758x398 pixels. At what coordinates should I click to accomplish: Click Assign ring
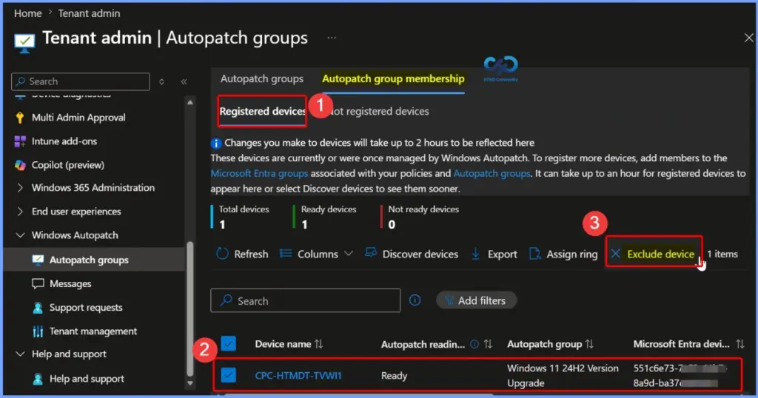coord(563,254)
